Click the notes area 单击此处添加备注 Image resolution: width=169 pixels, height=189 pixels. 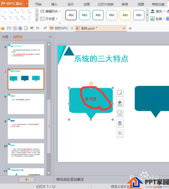70,180
